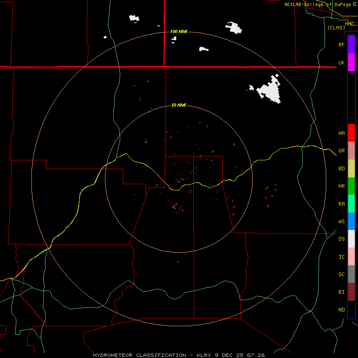Click the "RF" legend label
Viewport: 358px width, 358px height.
click(341, 45)
